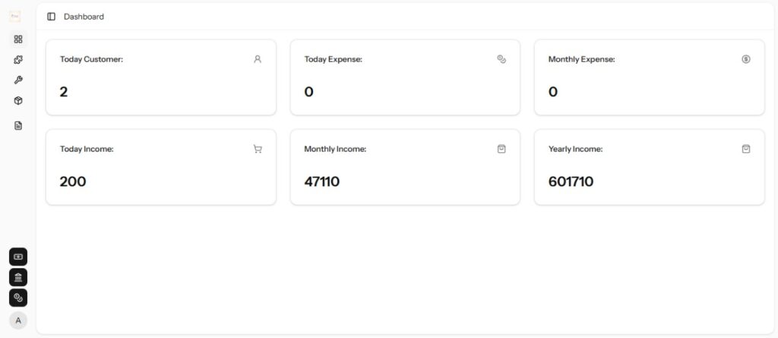The width and height of the screenshot is (778, 338).
Task: Click the app logo in sidebar
Action: pyautogui.click(x=15, y=16)
